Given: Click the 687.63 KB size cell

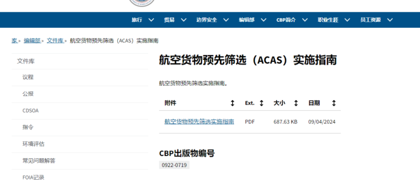Looking at the screenshot, I should (285, 122).
